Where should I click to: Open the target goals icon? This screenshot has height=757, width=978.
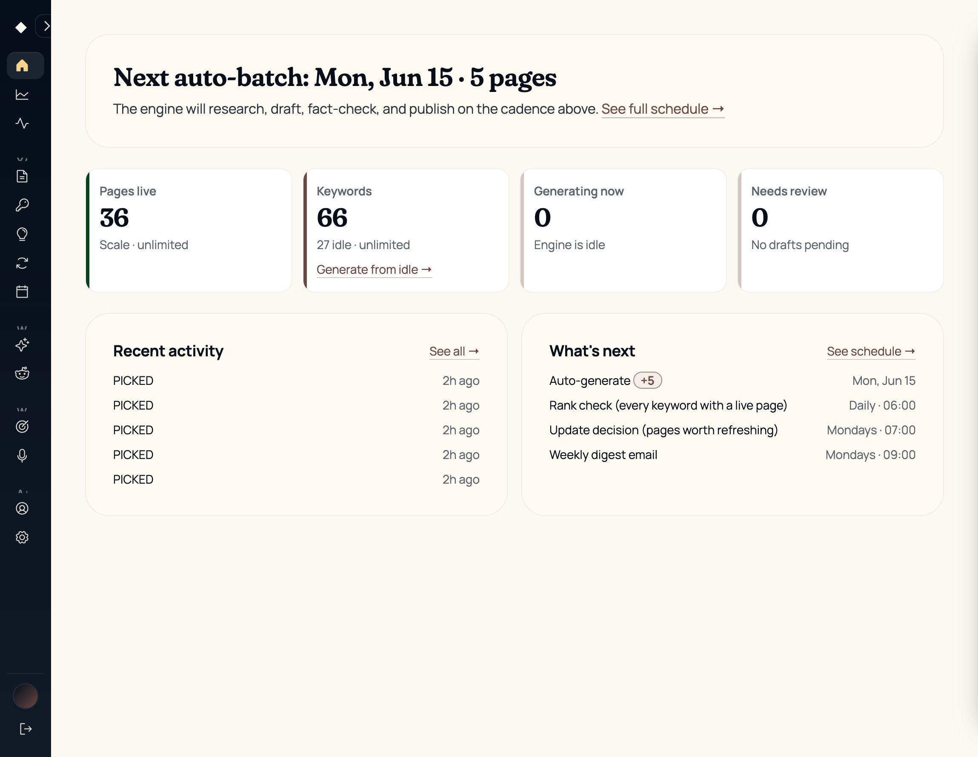(22, 427)
